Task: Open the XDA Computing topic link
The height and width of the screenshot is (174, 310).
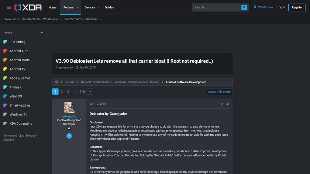Action: [x=21, y=123]
